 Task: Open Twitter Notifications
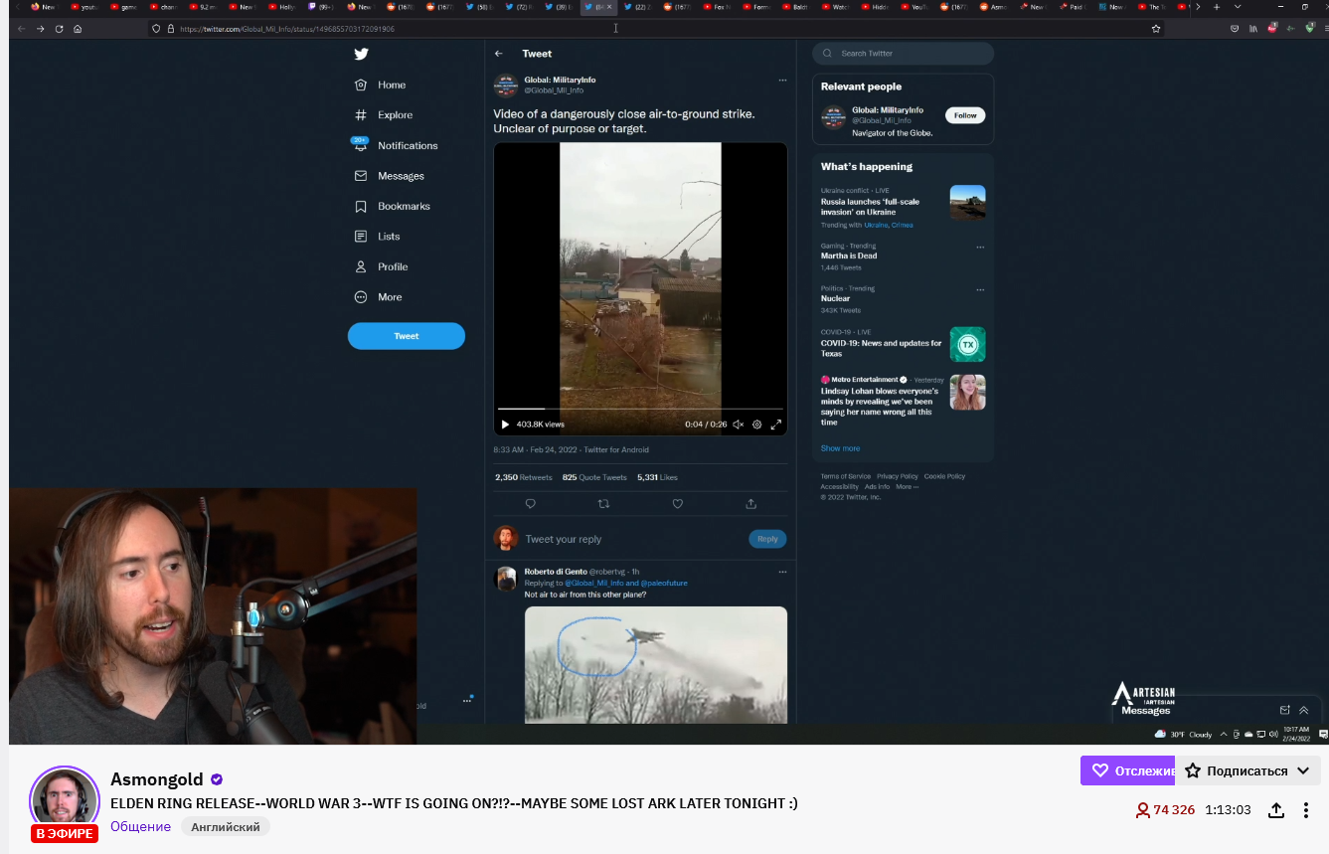(x=396, y=145)
